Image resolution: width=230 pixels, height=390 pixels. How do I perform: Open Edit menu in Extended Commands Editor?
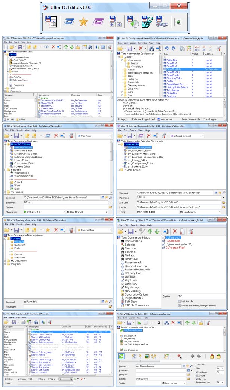[126, 130]
